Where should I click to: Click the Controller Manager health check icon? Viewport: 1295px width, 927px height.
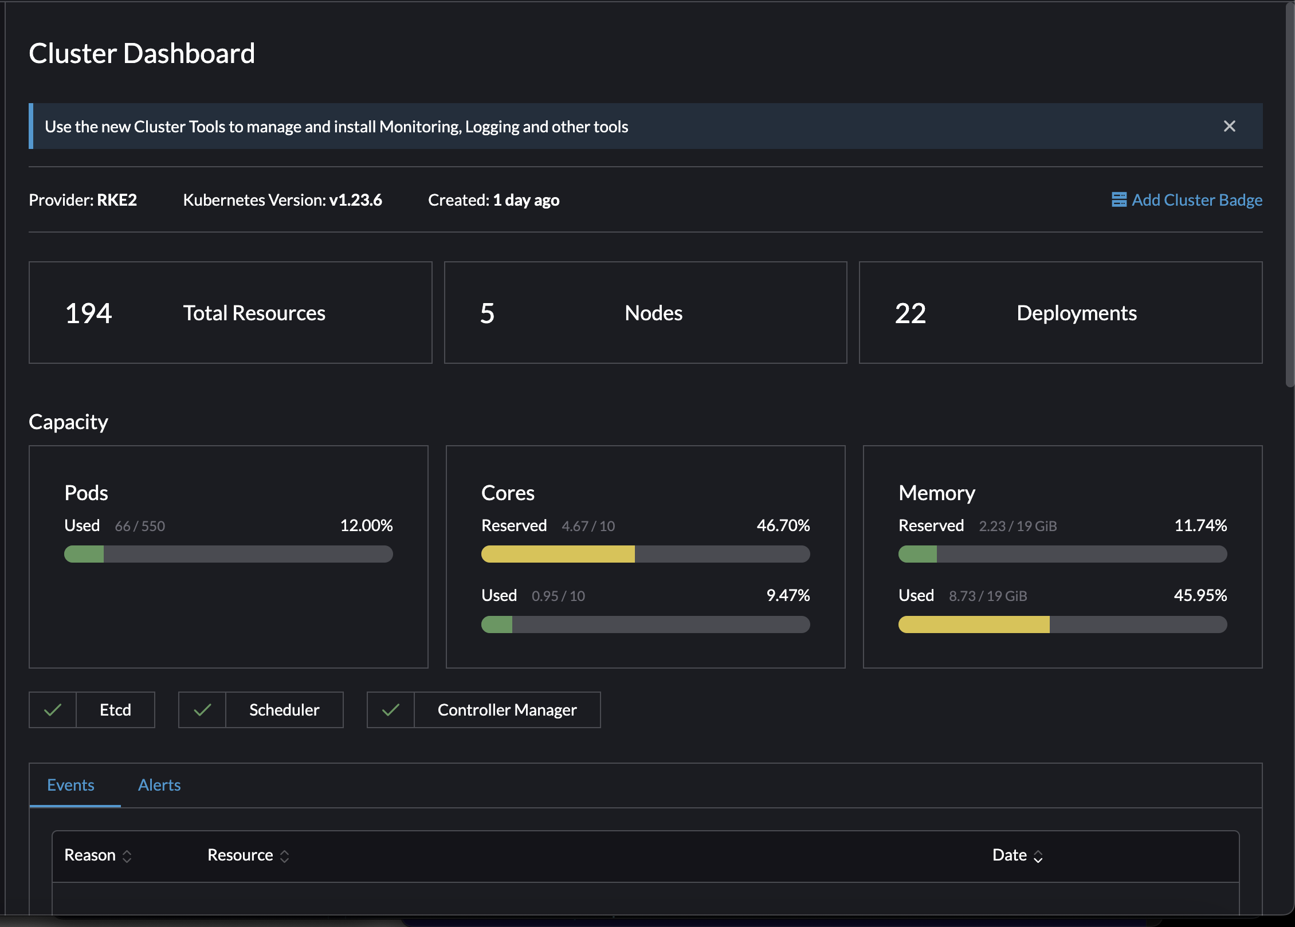(390, 709)
